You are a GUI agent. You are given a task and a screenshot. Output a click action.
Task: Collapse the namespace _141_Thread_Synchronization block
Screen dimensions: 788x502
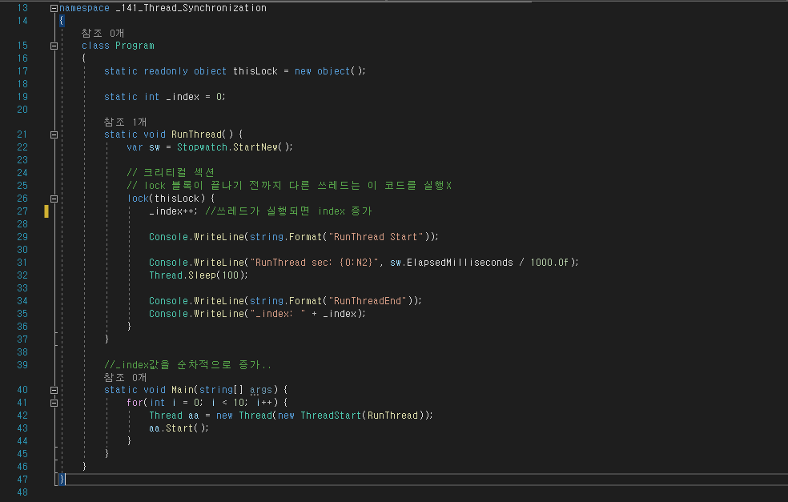point(54,8)
